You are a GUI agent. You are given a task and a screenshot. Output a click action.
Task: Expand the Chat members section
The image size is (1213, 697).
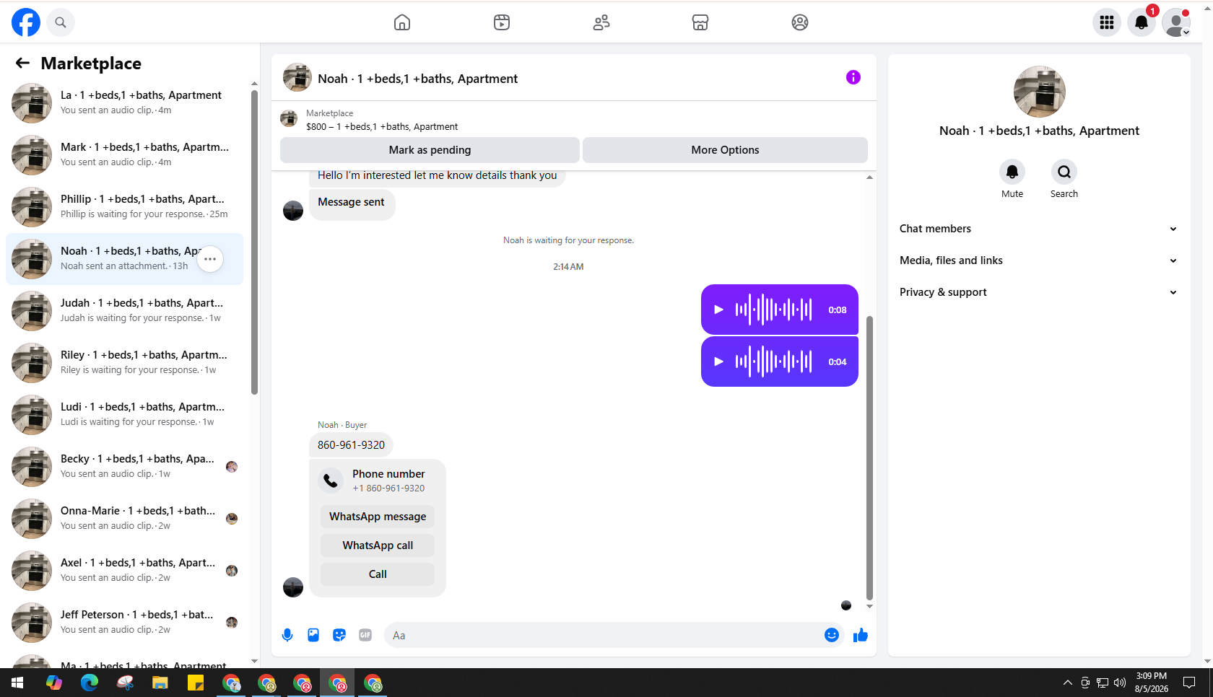1039,229
